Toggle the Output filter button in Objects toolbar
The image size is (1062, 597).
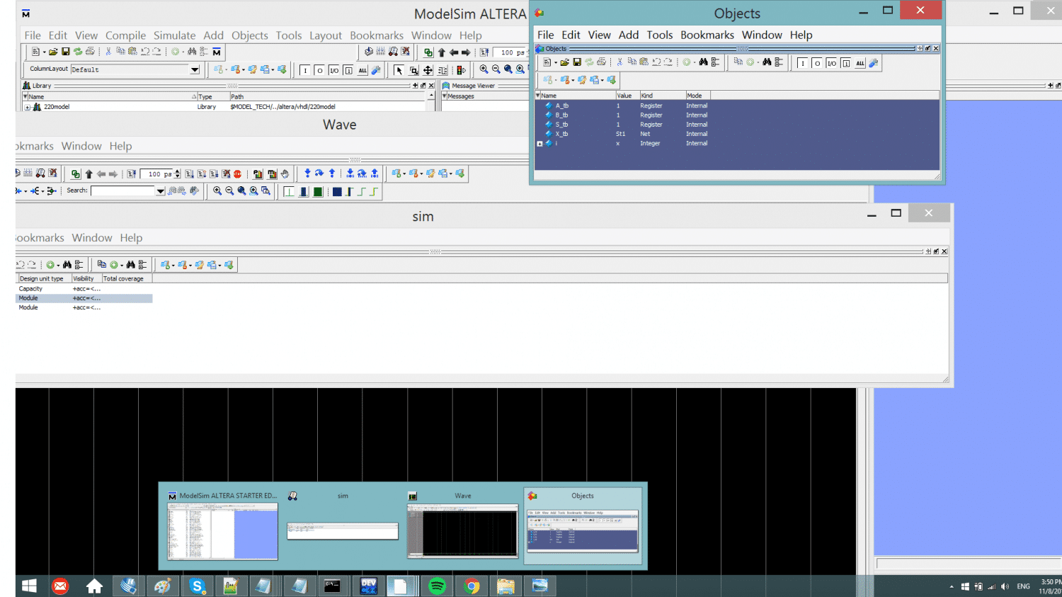816,63
